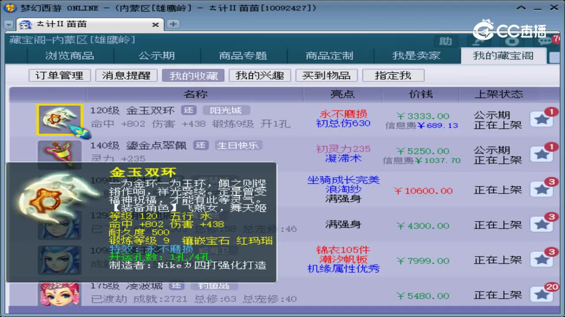Select the 凌波城 character avatar
Screen dimensions: 565x317
pyautogui.click(x=60, y=294)
